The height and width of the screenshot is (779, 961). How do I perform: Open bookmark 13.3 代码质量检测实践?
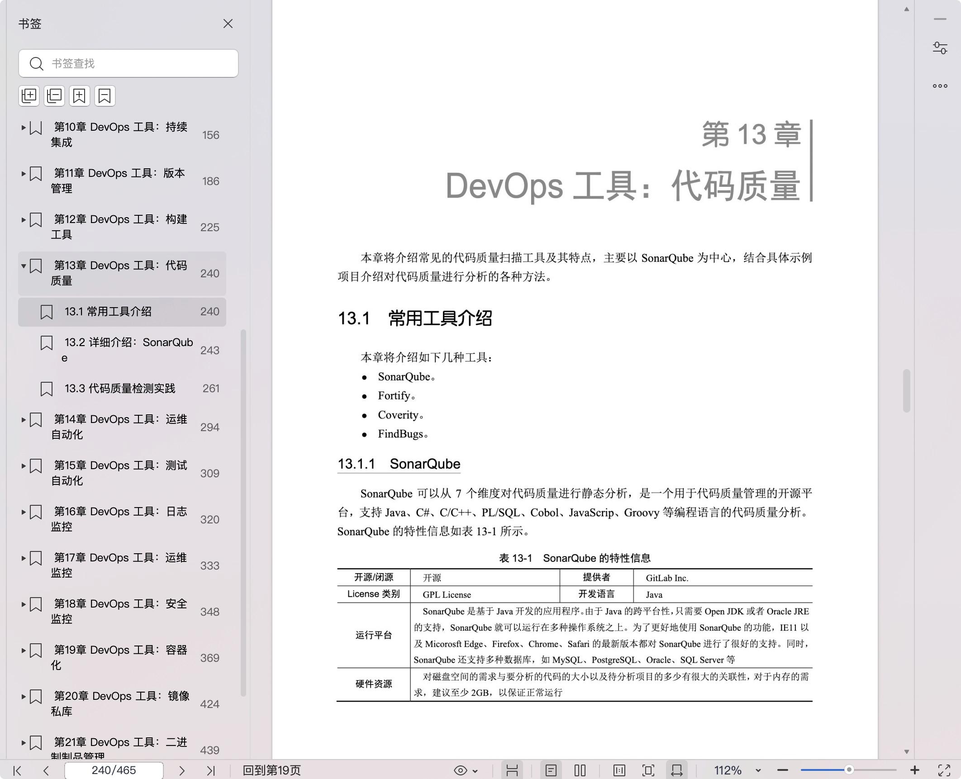(x=122, y=389)
